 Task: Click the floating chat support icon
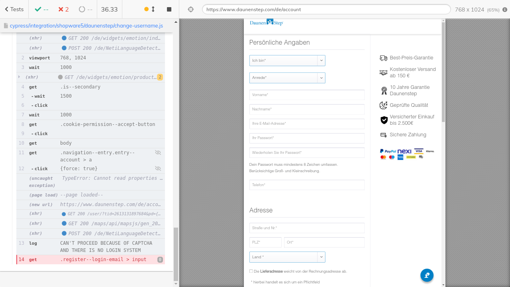427,275
